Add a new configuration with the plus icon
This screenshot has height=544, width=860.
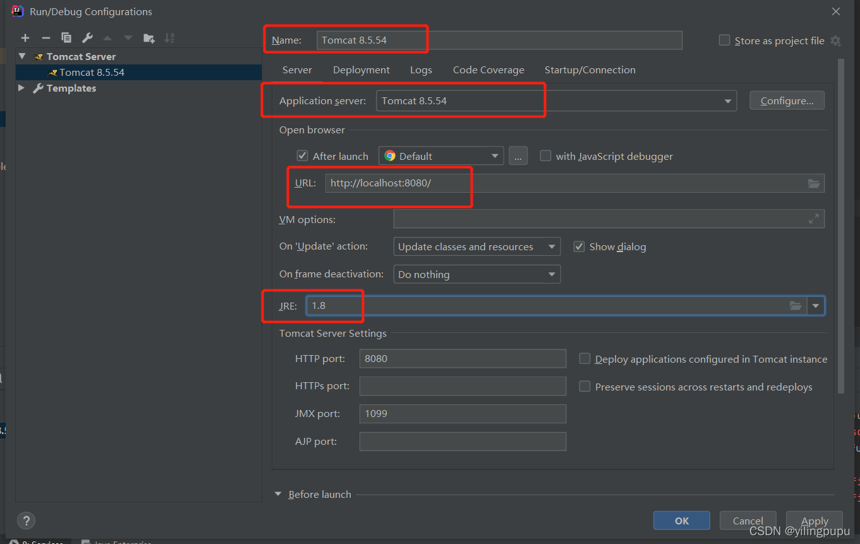tap(25, 38)
